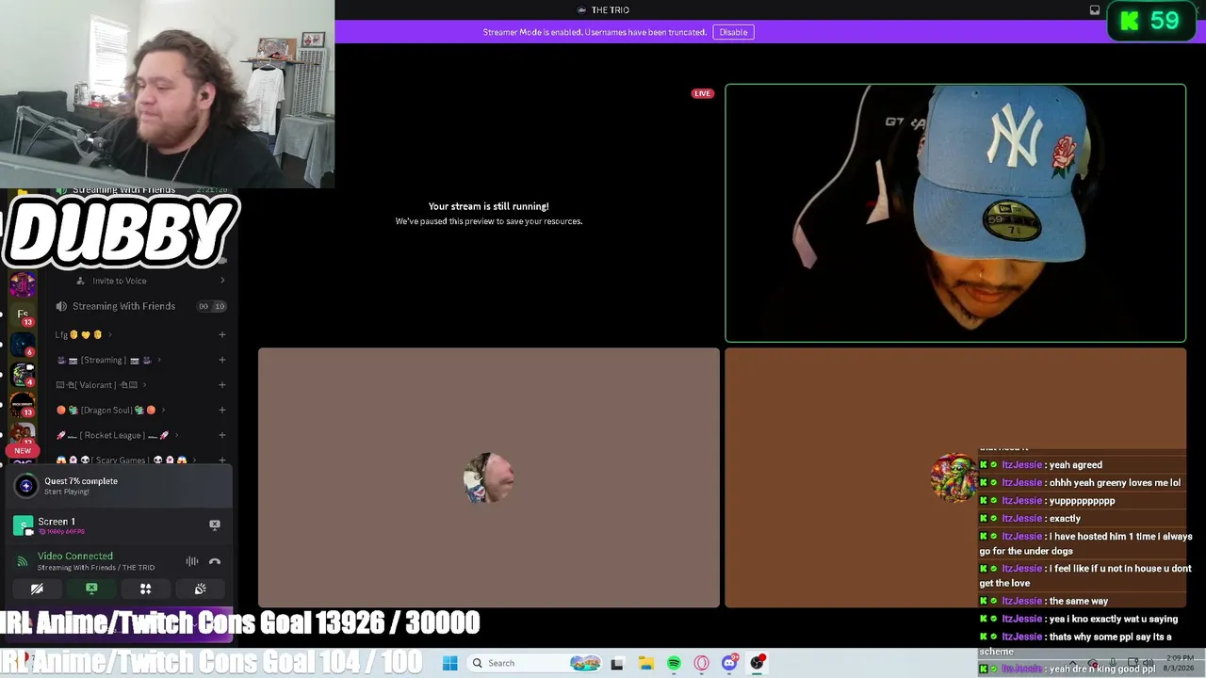1206x678 pixels.
Task: Toggle the camera button in the voice panel
Action: (37, 589)
